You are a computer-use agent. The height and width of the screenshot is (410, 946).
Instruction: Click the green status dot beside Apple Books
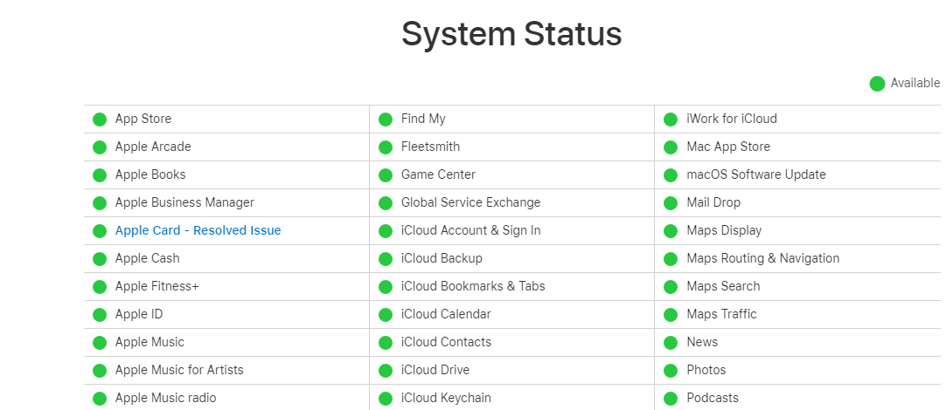point(100,175)
